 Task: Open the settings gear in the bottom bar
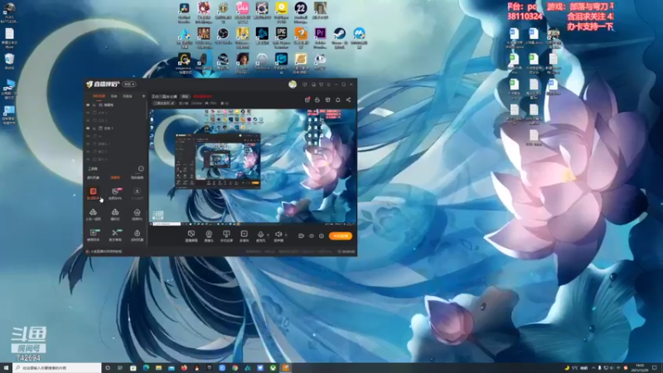(x=322, y=236)
